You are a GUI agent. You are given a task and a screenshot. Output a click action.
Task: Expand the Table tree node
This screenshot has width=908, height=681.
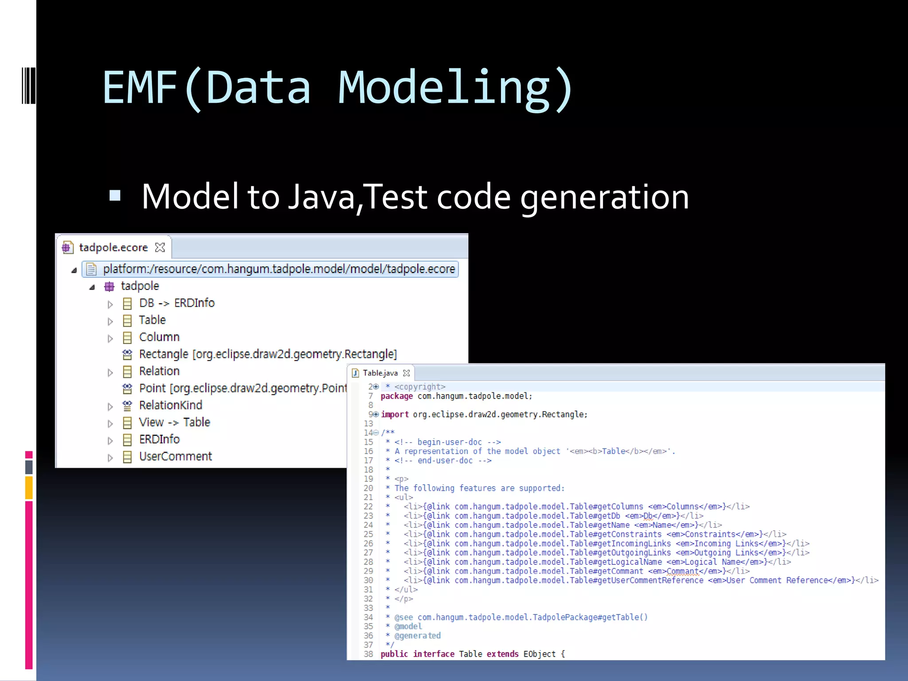pyautogui.click(x=110, y=321)
